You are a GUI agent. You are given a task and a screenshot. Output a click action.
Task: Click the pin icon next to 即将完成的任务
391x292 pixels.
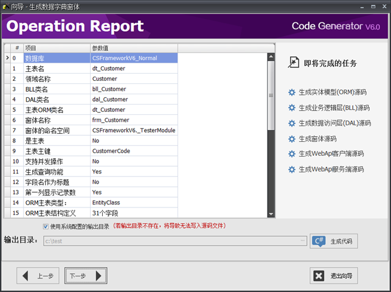pos(294,63)
